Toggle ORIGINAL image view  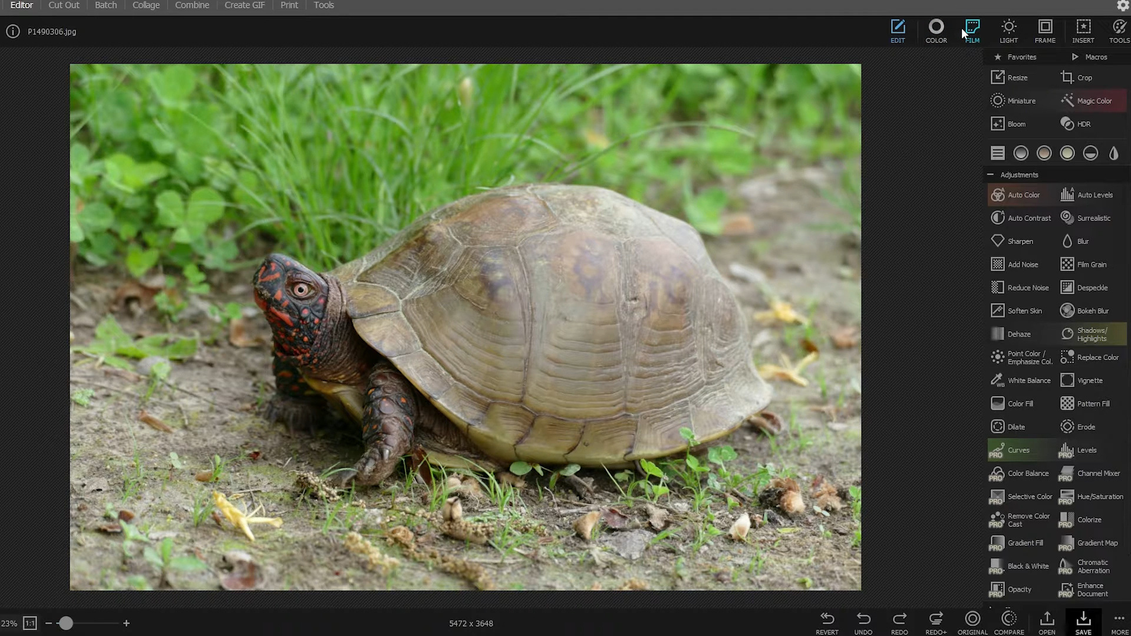972,623
